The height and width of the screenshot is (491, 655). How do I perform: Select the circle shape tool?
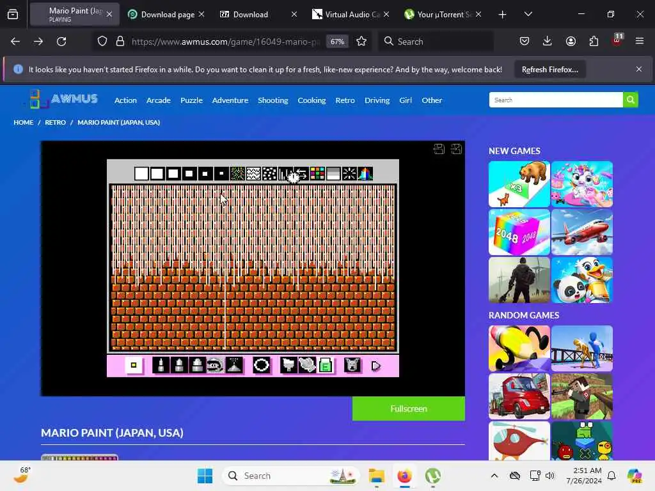262,365
